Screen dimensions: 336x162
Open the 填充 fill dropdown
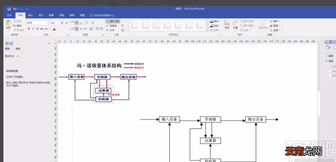[x=215, y=21]
